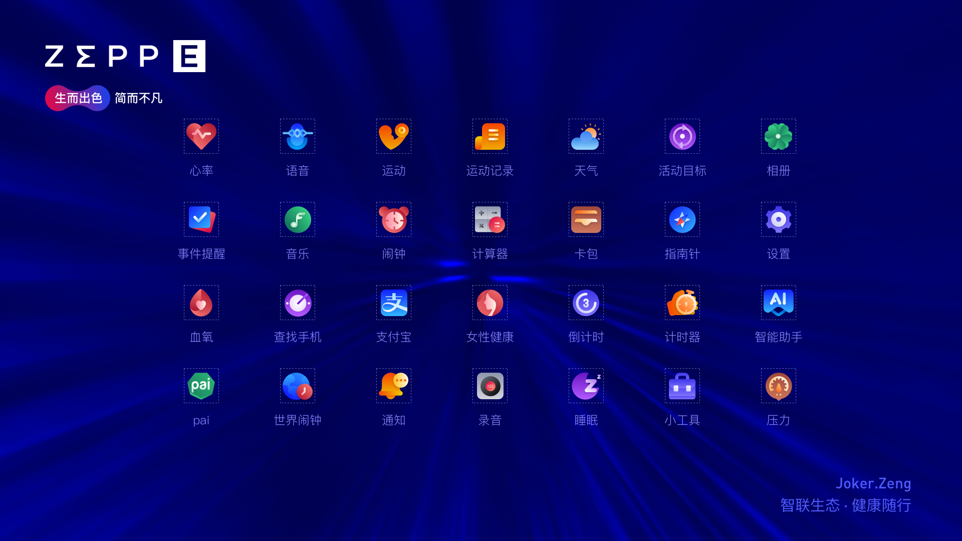The height and width of the screenshot is (541, 962).
Task: Open the 设置 settings gear icon
Action: tap(779, 219)
